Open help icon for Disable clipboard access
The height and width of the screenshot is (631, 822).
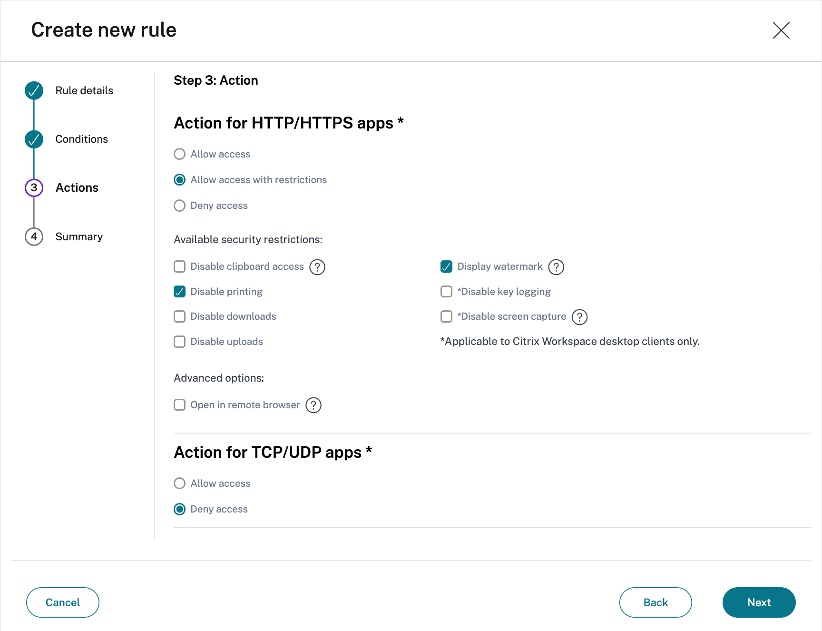[317, 267]
